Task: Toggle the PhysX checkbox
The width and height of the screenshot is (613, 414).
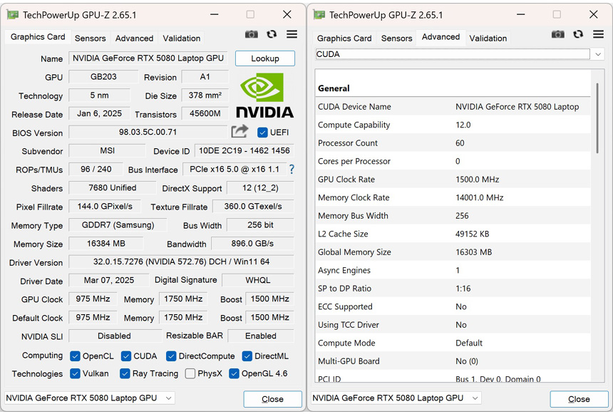Action: click(x=190, y=373)
